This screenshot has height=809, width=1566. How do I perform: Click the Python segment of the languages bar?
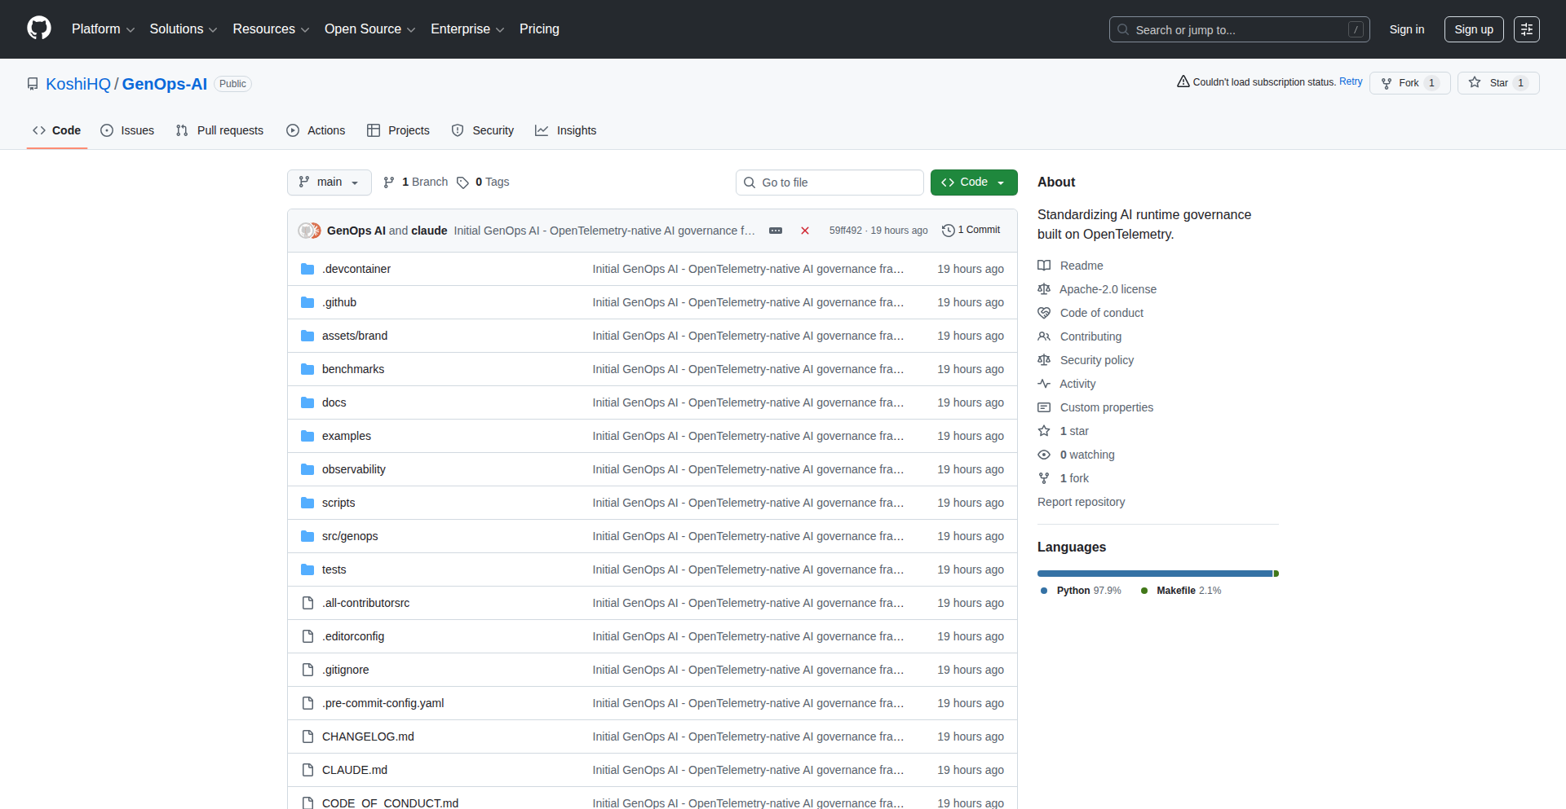coord(1150,574)
